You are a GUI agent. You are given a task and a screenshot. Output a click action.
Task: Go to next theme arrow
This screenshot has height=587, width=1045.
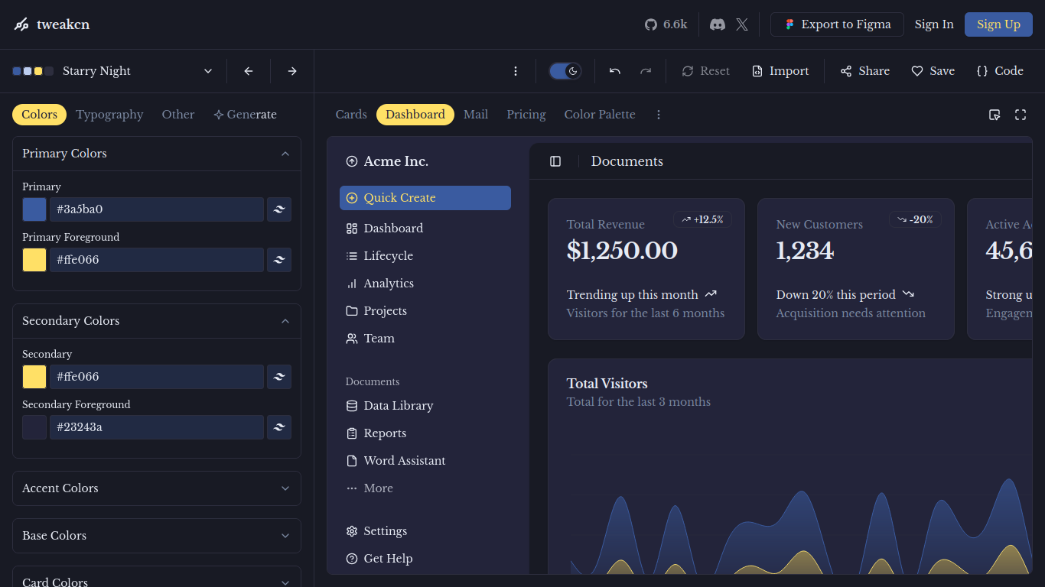click(x=292, y=71)
